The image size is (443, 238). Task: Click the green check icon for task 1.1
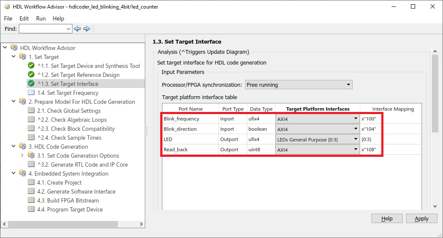[x=31, y=66]
